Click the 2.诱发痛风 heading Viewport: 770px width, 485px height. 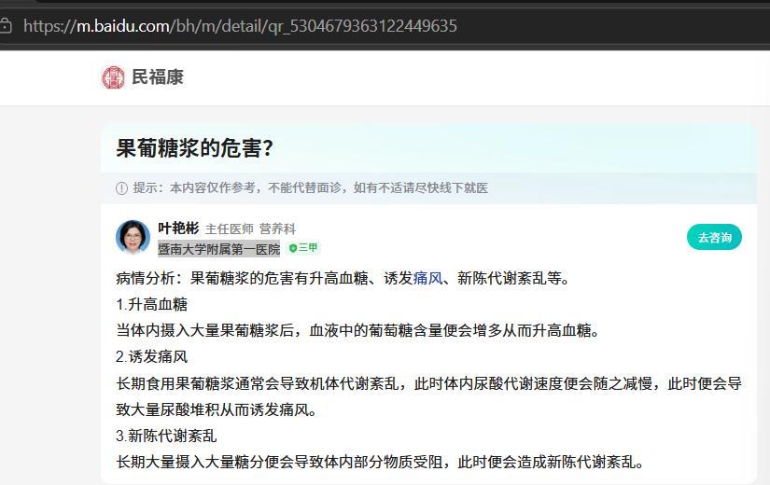point(152,357)
